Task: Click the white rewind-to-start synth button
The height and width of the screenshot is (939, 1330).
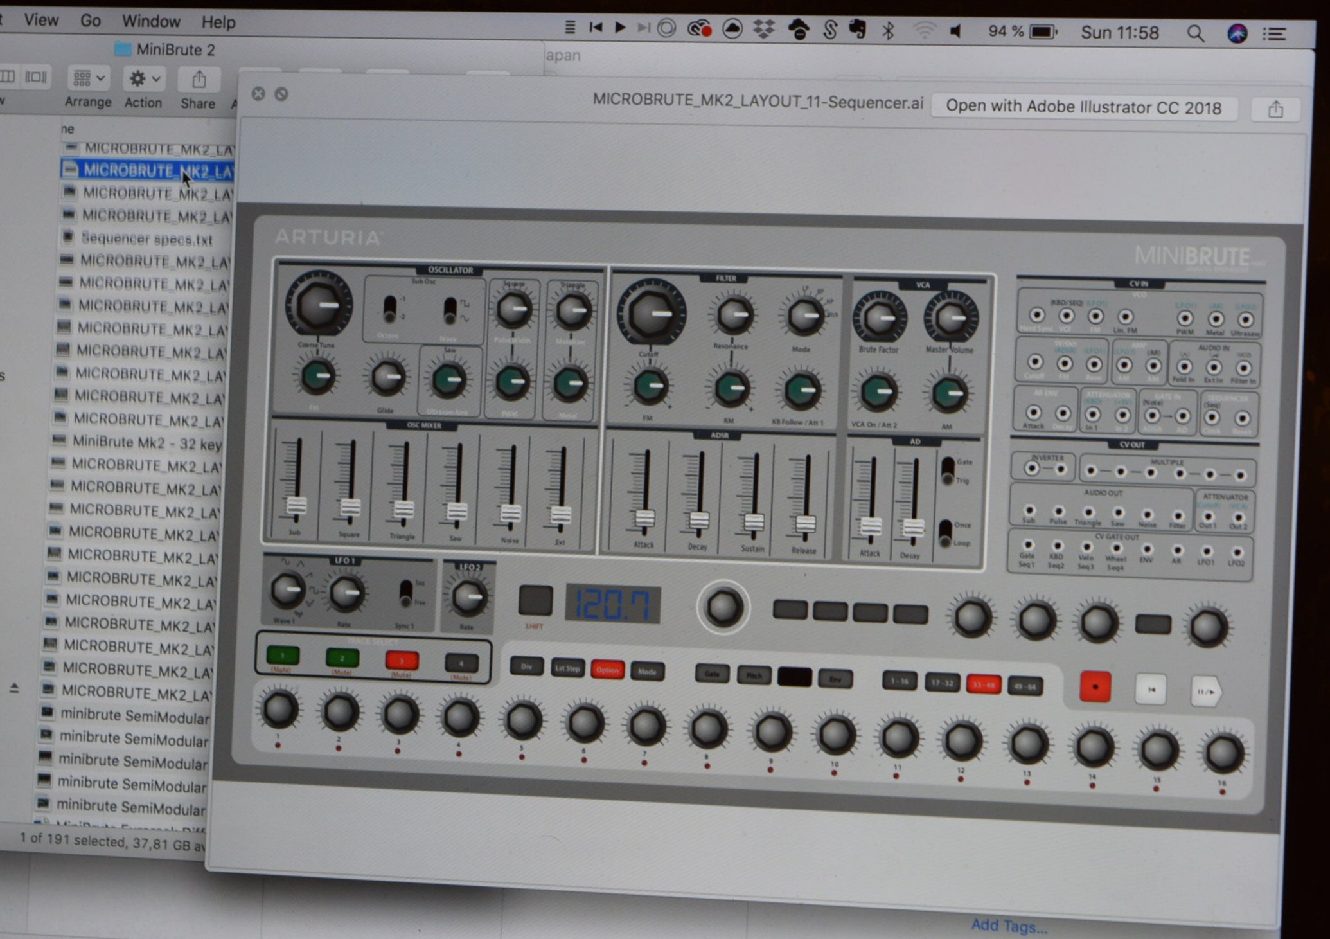Action: pos(1151,689)
